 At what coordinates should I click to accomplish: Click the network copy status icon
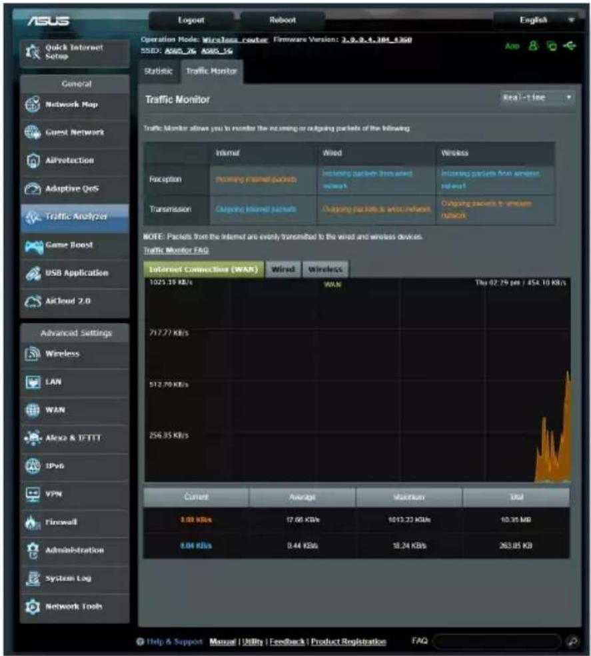552,45
